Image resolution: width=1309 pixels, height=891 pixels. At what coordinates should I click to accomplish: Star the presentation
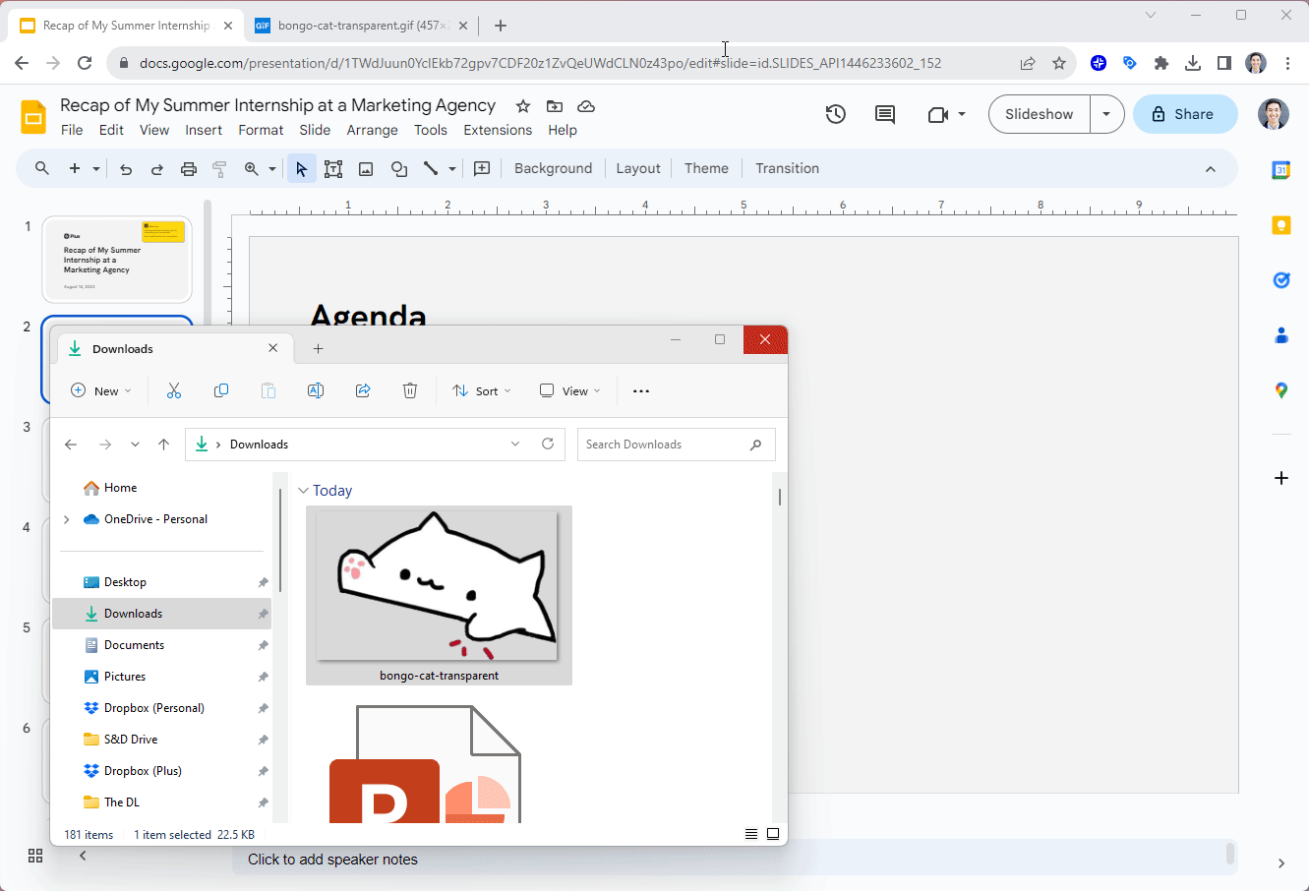click(523, 106)
